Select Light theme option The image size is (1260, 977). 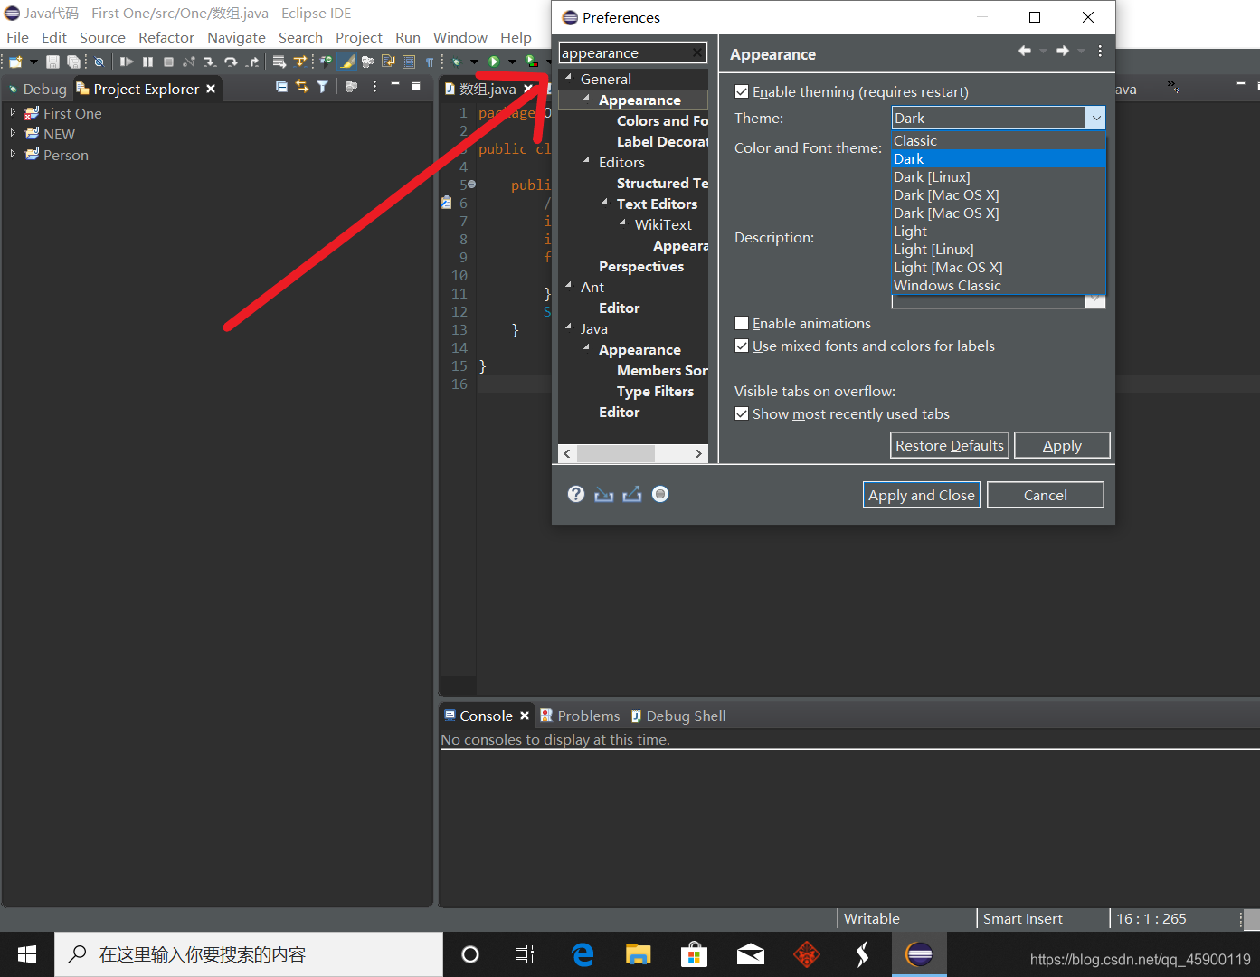click(999, 231)
